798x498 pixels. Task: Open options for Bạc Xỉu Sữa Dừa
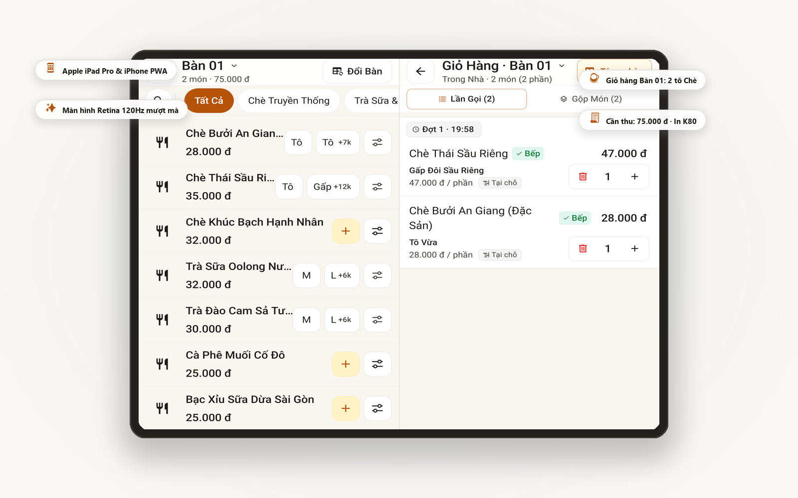(x=377, y=408)
